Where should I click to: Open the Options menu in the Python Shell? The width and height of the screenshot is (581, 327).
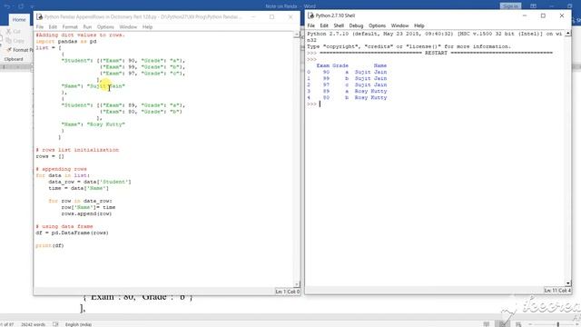(378, 25)
